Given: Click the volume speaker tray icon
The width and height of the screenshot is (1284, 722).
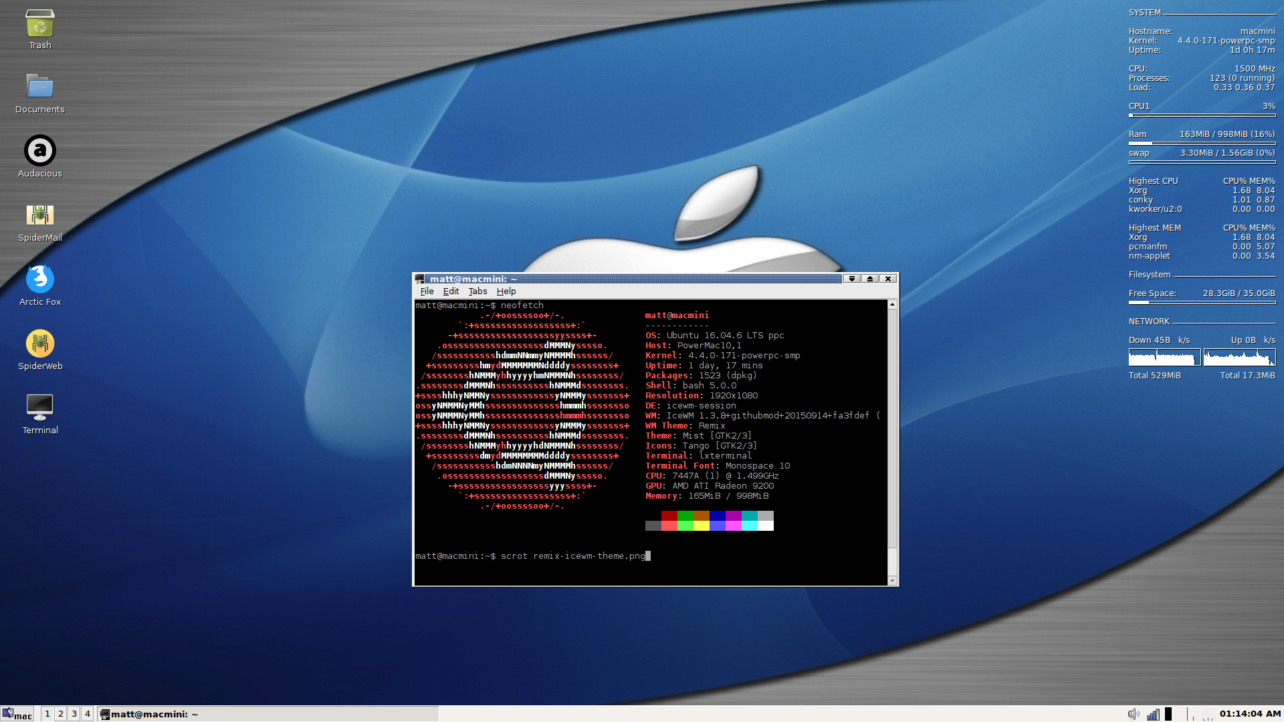Looking at the screenshot, I should coord(1134,714).
